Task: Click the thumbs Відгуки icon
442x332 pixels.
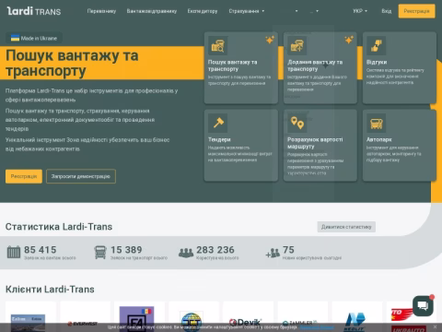Action: (x=376, y=46)
